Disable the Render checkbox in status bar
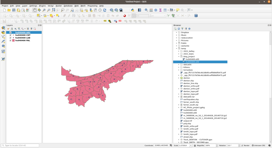Viewport: 272px width, 148px height. [242, 145]
